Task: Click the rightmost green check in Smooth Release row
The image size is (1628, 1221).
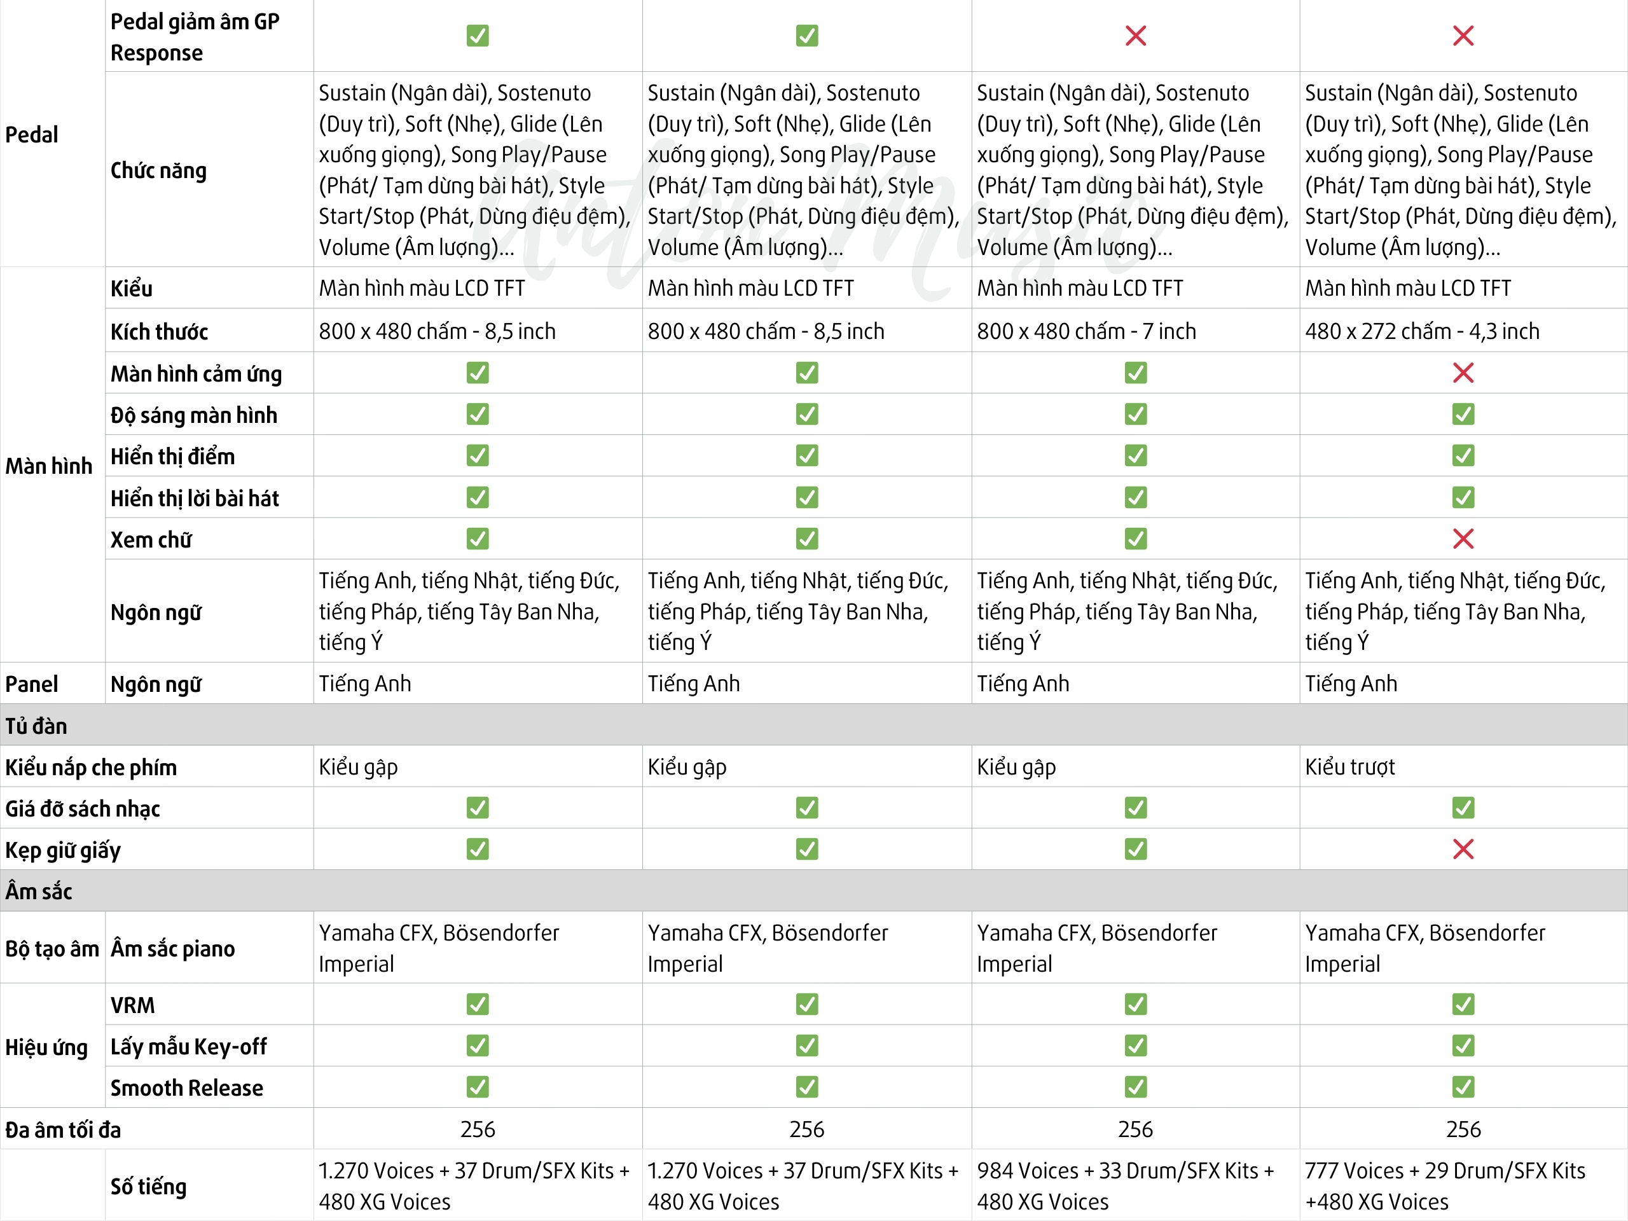Action: (1463, 1087)
